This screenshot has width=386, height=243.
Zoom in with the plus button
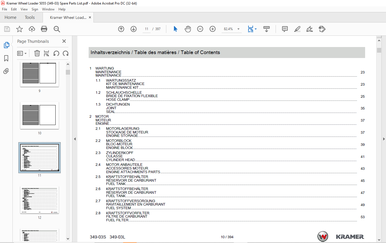(213, 29)
